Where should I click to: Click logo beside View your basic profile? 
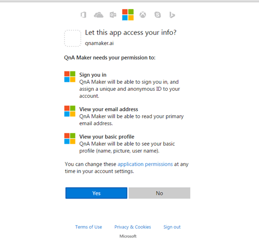tap(70, 139)
